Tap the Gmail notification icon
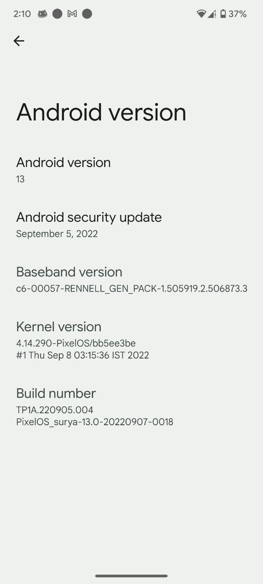 click(72, 14)
